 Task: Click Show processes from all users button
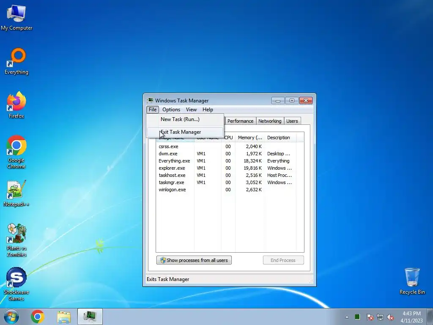tap(194, 260)
